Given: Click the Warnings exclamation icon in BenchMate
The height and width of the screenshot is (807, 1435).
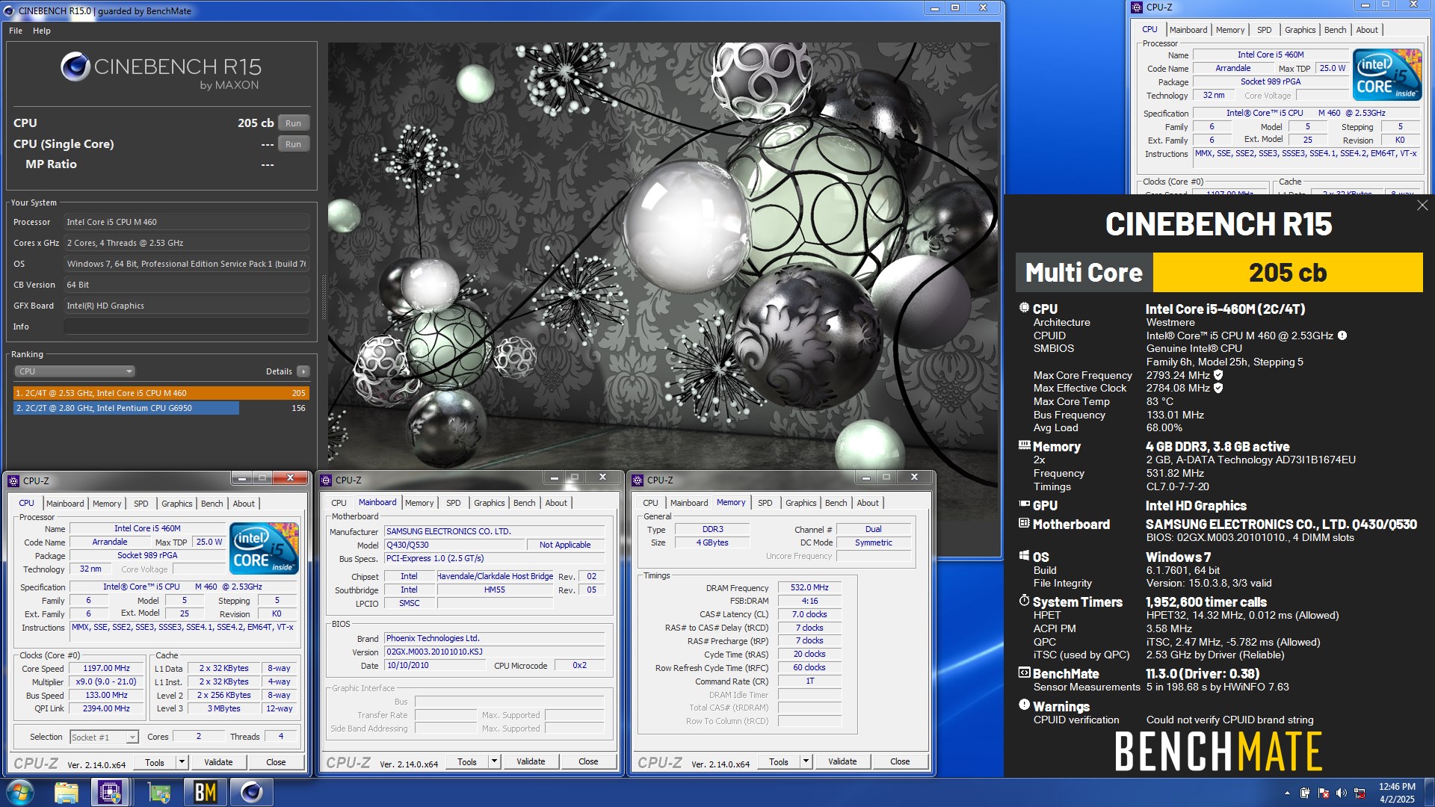Looking at the screenshot, I should (x=1024, y=705).
